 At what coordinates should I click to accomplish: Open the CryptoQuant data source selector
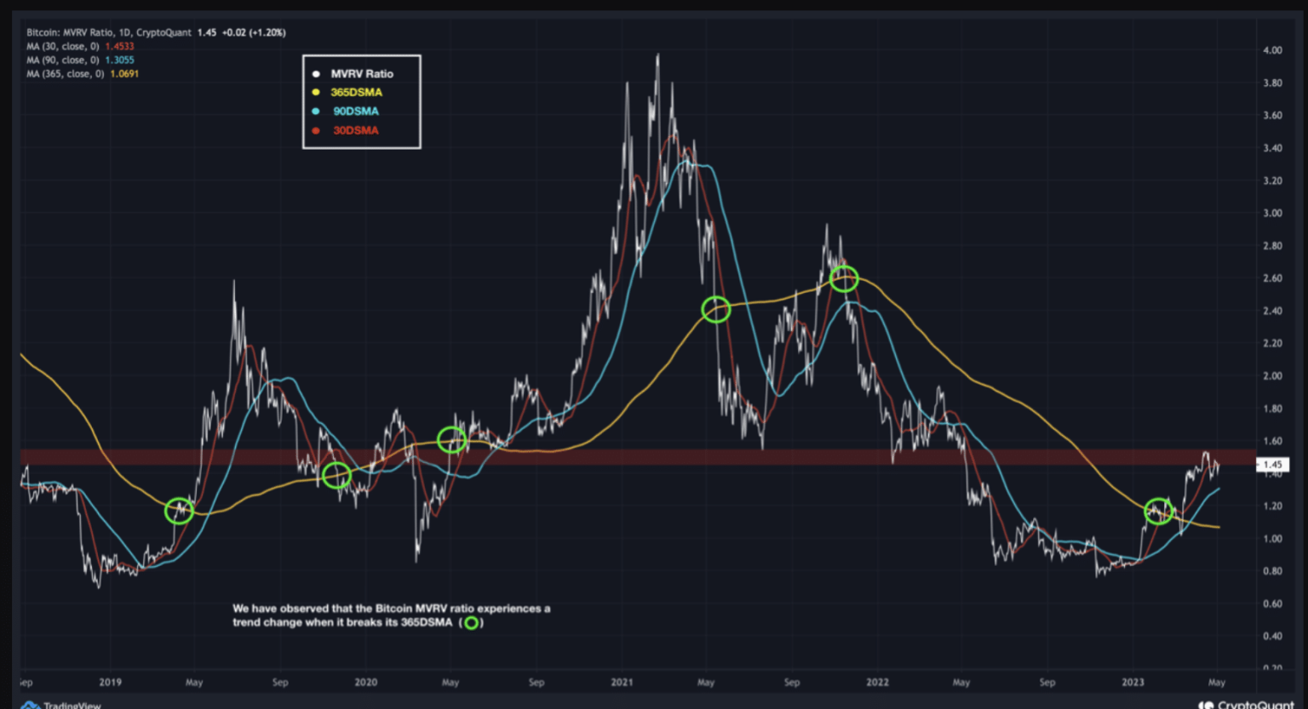coord(163,31)
